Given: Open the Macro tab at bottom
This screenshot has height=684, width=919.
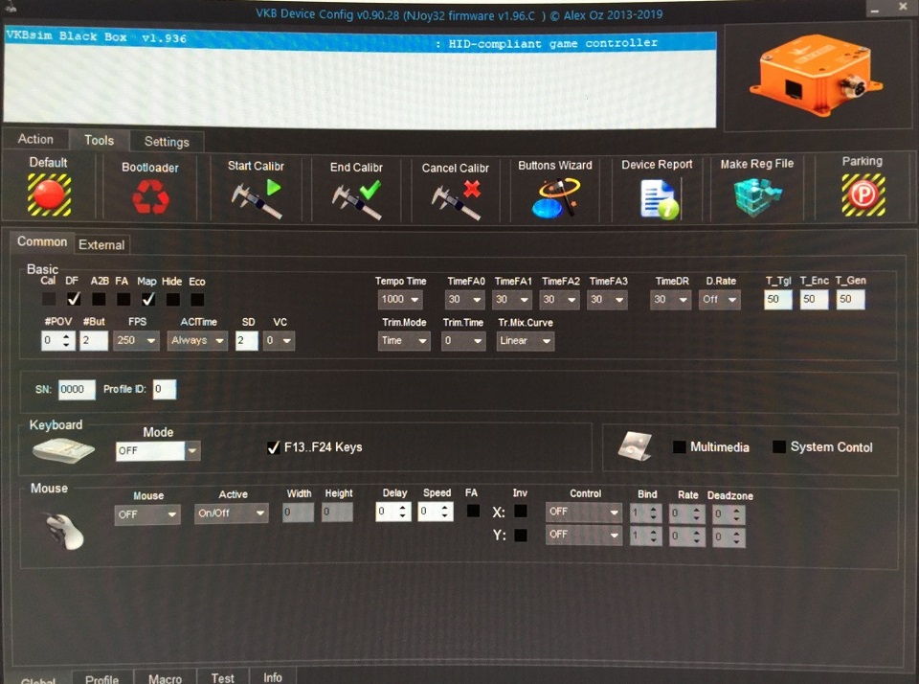Looking at the screenshot, I should [x=166, y=677].
